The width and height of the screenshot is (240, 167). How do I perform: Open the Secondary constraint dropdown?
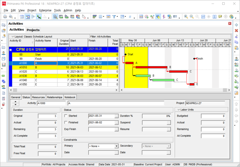click(169, 146)
